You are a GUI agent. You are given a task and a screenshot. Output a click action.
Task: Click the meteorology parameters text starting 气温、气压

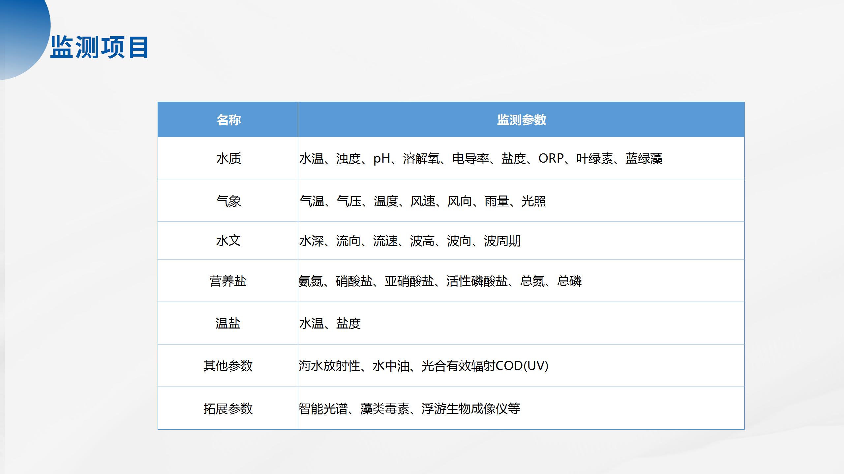[x=423, y=201]
